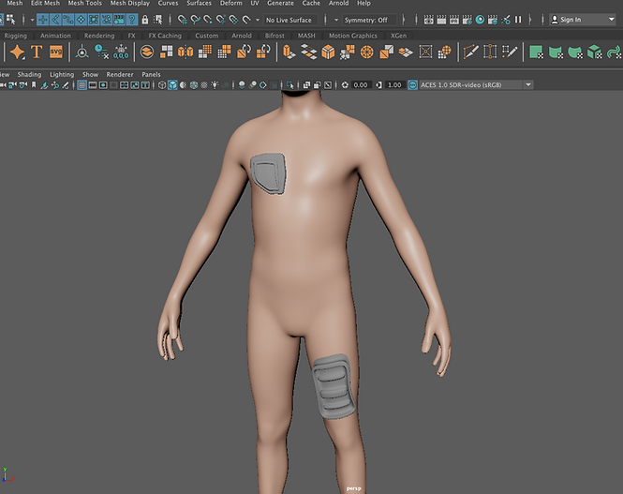Select the gray armor plate on chest

click(x=268, y=173)
